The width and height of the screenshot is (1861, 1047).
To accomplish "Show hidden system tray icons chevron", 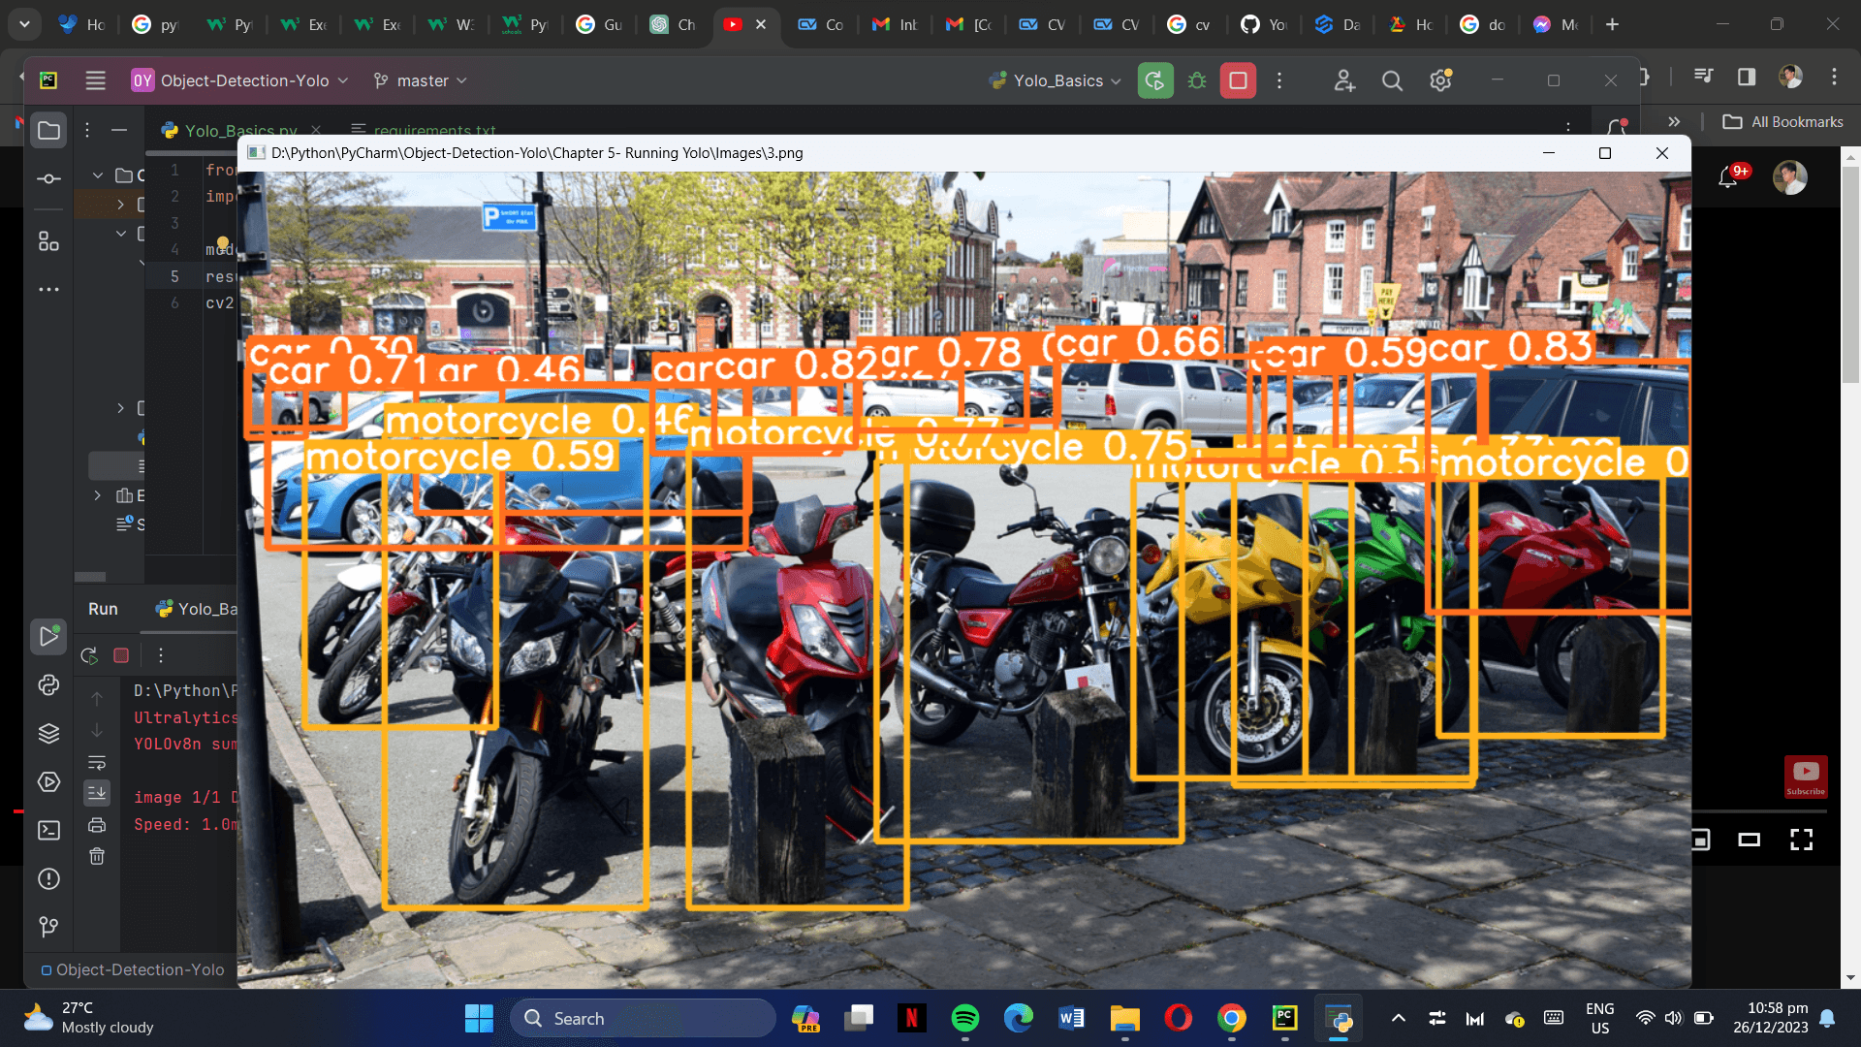I will 1398,1018.
